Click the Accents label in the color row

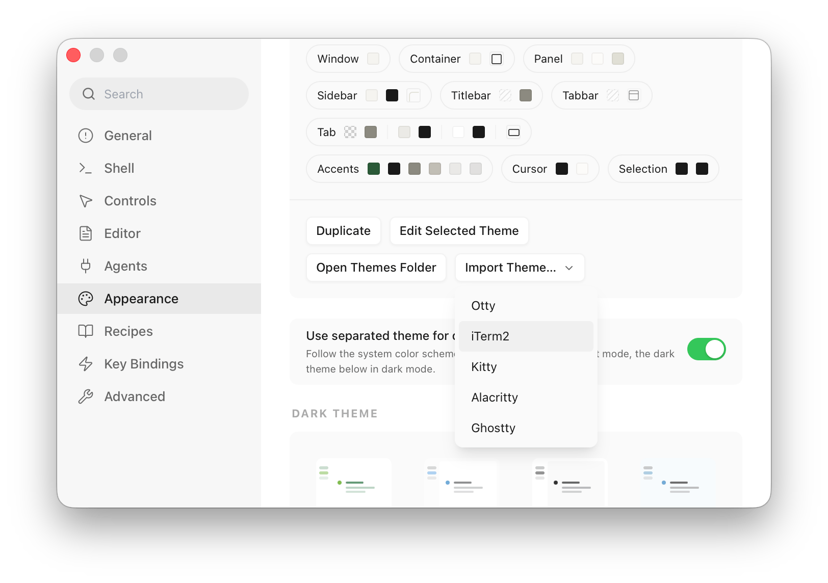(x=338, y=169)
